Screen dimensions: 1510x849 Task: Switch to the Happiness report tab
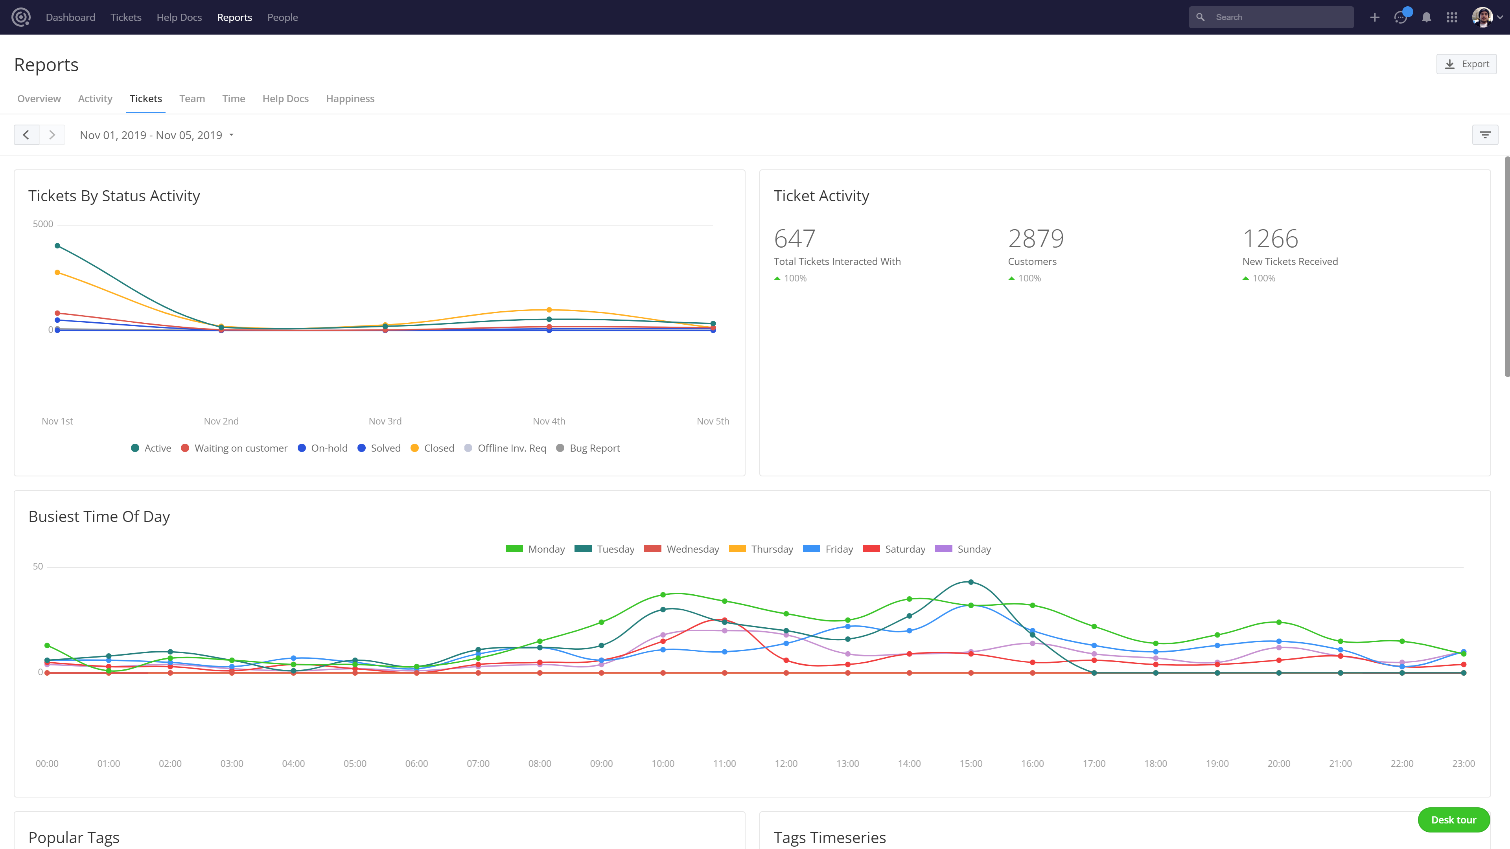[x=350, y=98]
